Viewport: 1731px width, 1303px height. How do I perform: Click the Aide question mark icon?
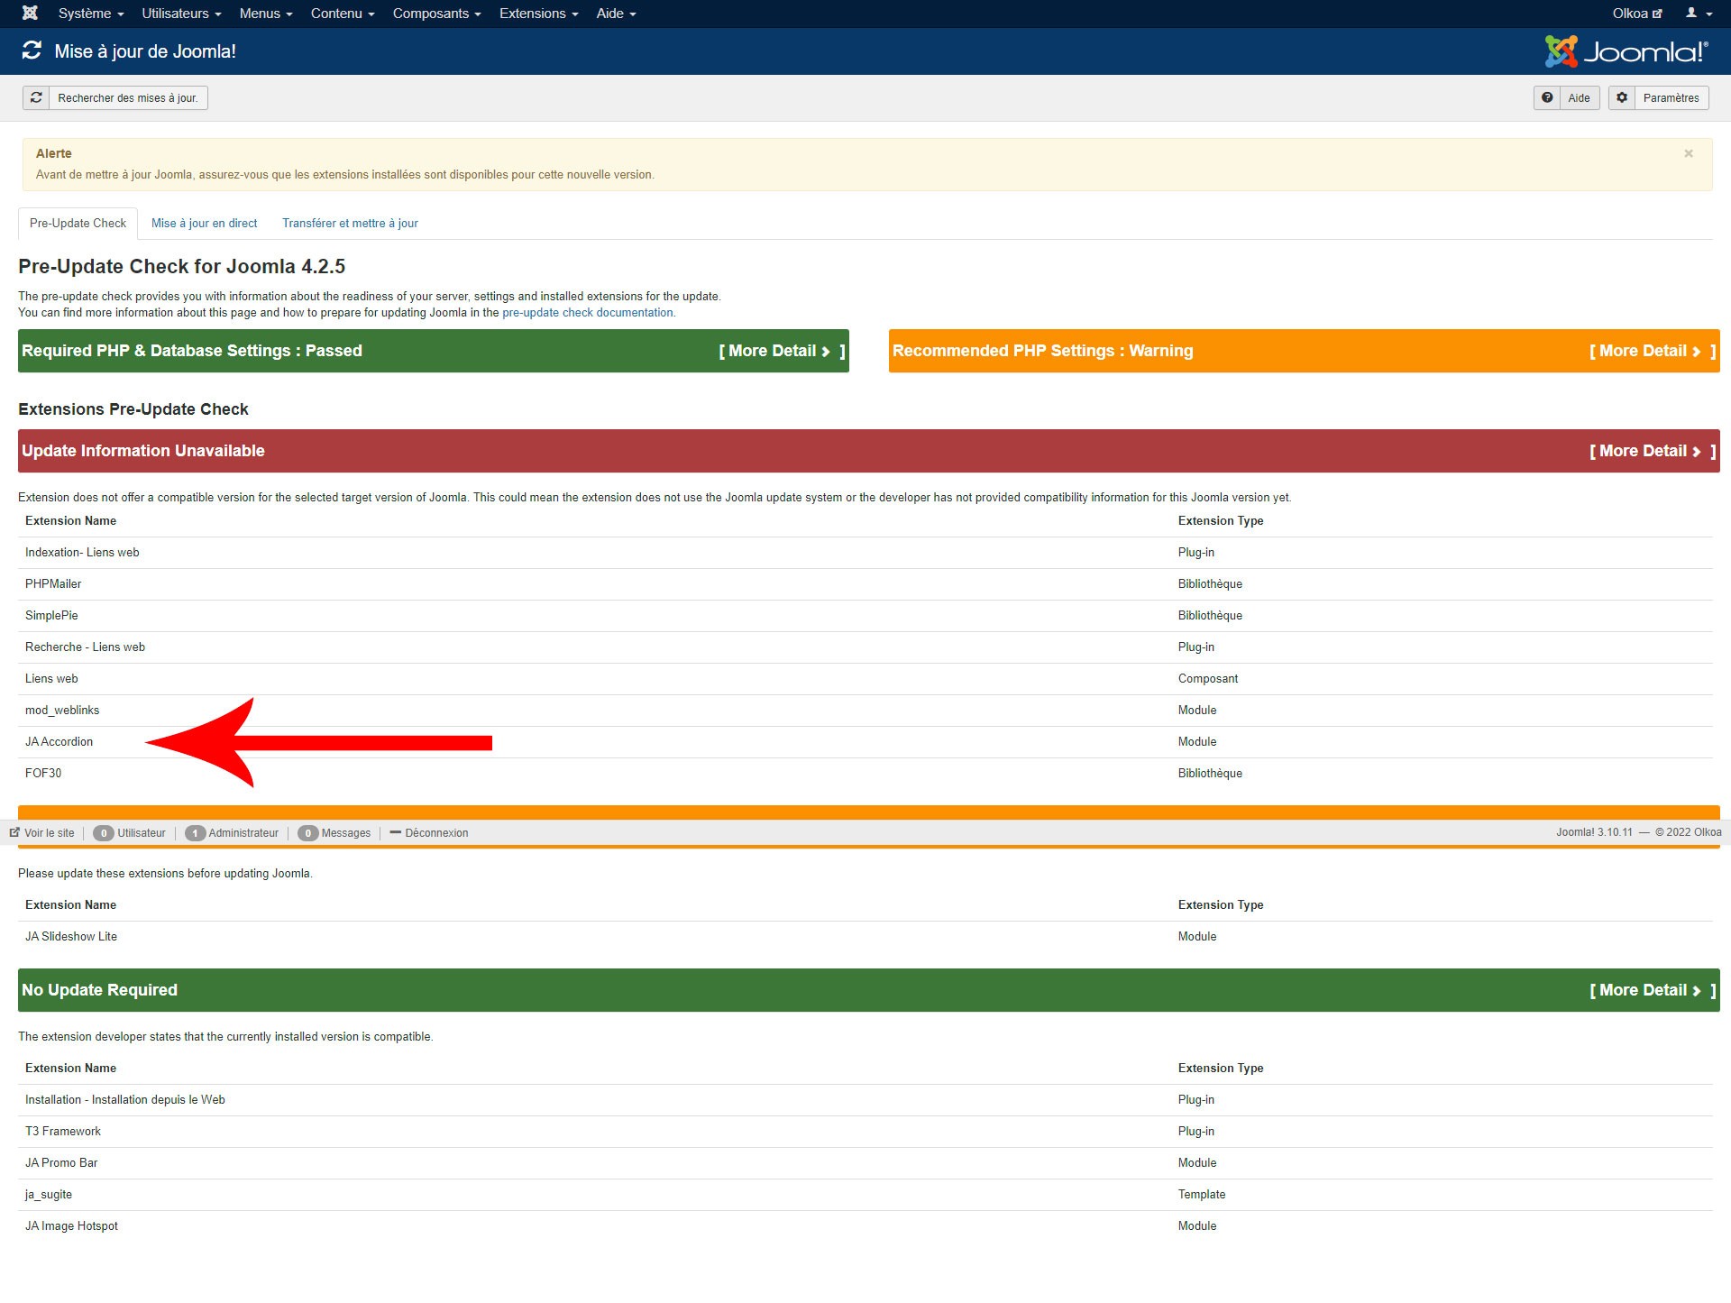pos(1547,97)
